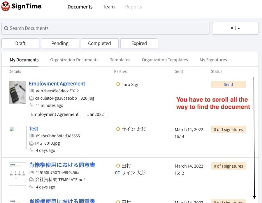Open the Documents menu

pyautogui.click(x=80, y=7)
